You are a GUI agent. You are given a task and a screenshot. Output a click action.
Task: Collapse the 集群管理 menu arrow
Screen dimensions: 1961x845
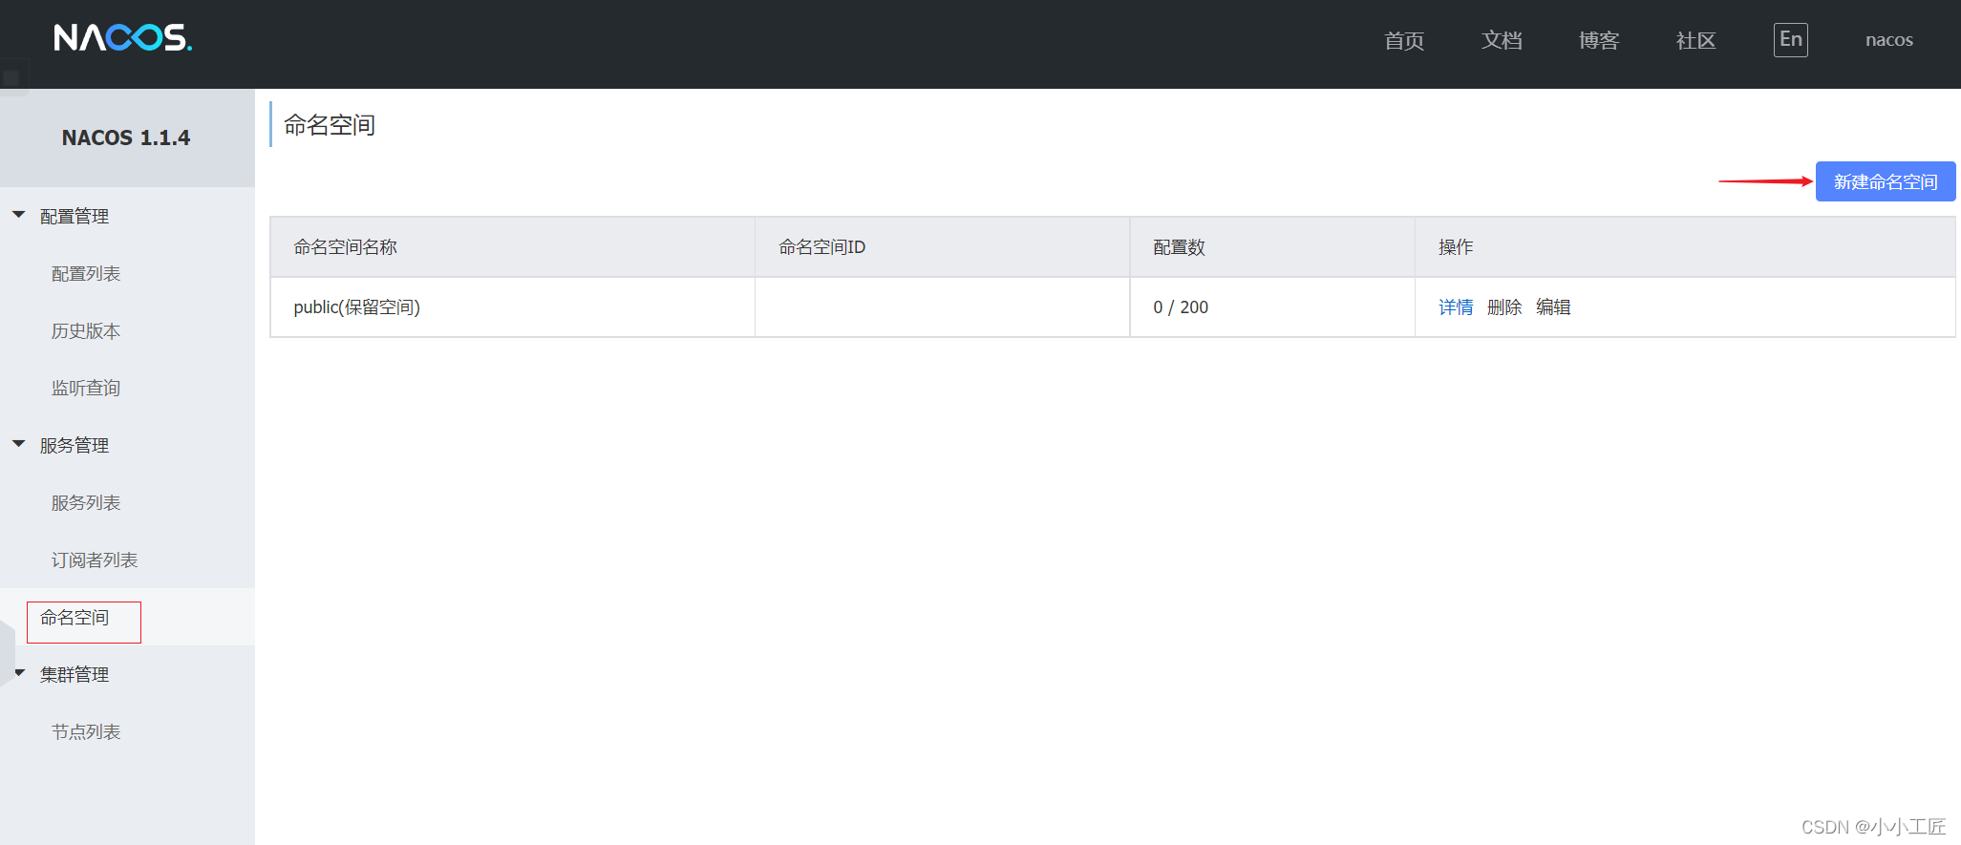click(x=19, y=673)
